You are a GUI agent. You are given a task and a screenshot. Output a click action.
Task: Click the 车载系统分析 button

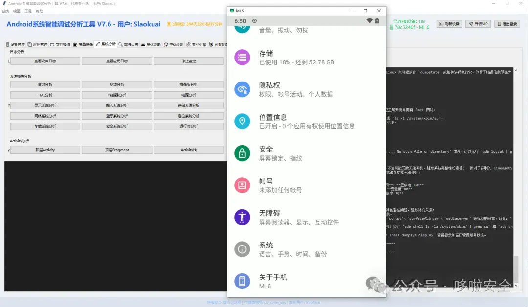coord(45,126)
